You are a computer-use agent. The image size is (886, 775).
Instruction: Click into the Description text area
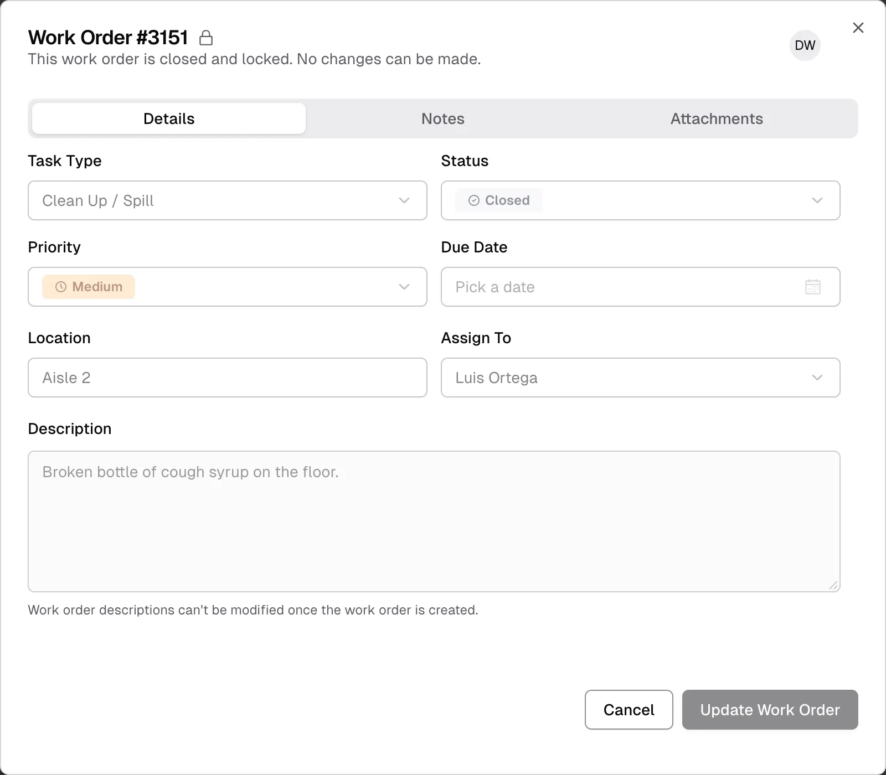point(434,521)
